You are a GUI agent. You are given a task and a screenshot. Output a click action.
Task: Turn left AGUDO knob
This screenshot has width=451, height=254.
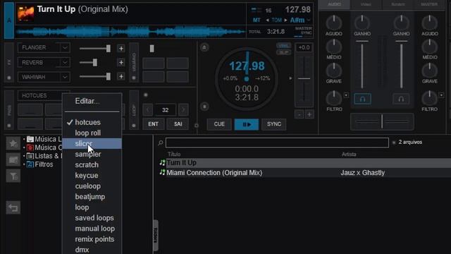point(333,23)
